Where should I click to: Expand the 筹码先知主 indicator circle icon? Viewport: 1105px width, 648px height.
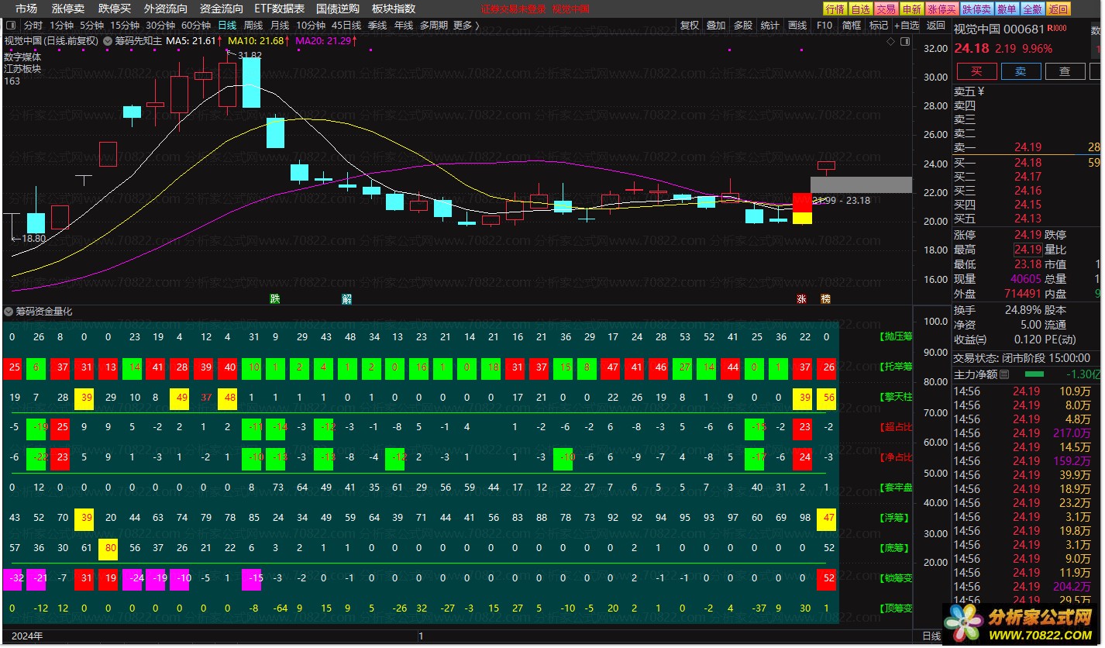point(108,41)
